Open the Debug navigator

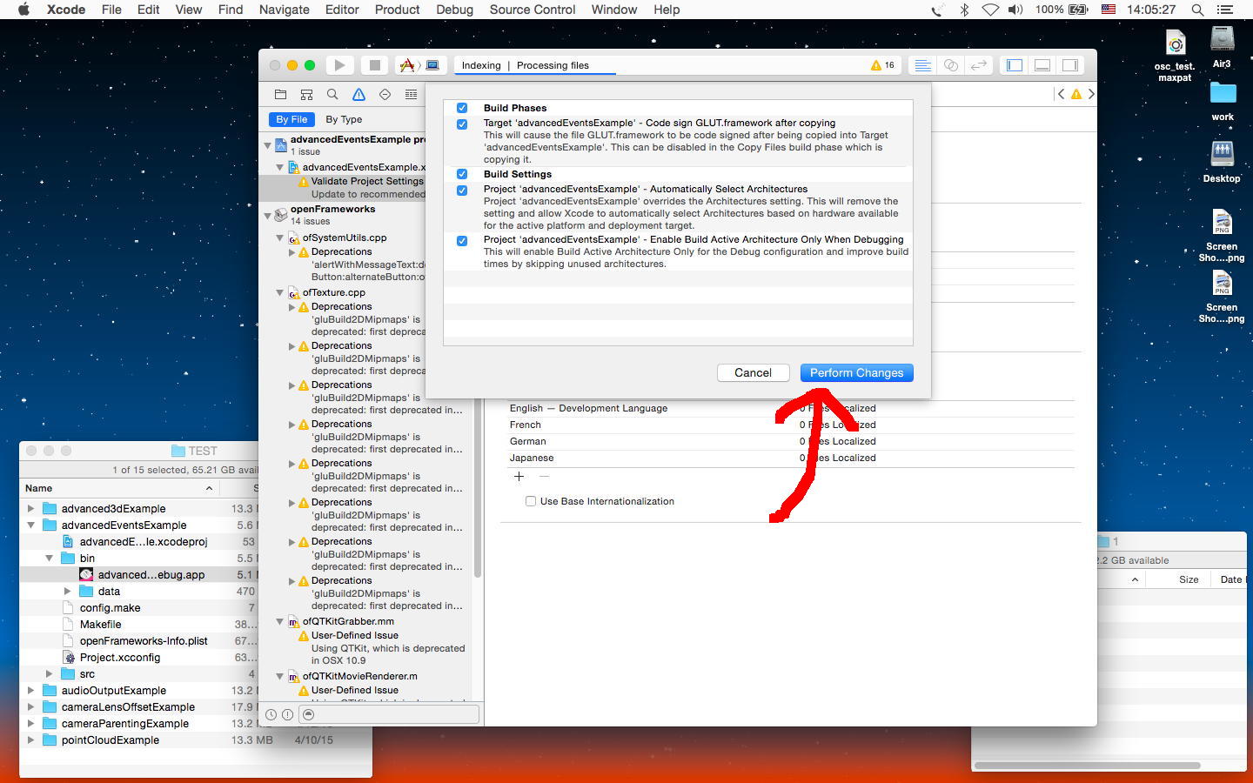[x=411, y=94]
